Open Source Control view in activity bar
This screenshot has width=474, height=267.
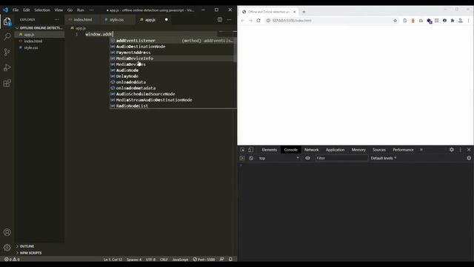[x=7, y=52]
